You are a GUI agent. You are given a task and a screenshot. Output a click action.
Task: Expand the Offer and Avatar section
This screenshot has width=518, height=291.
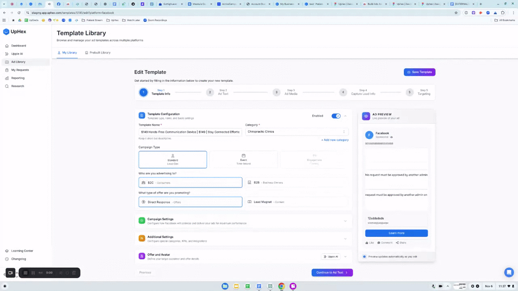click(345, 257)
